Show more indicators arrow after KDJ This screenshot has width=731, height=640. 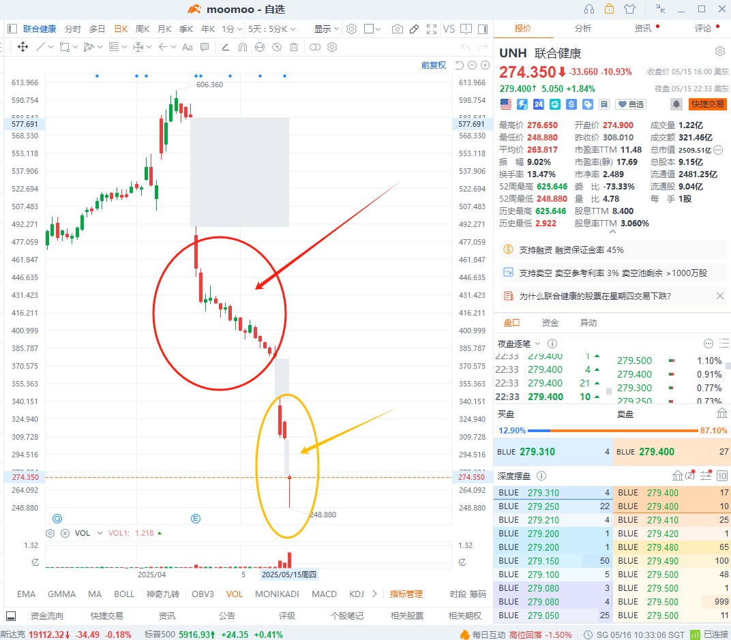point(374,594)
